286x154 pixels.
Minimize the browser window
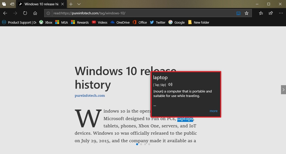pos(257,4)
